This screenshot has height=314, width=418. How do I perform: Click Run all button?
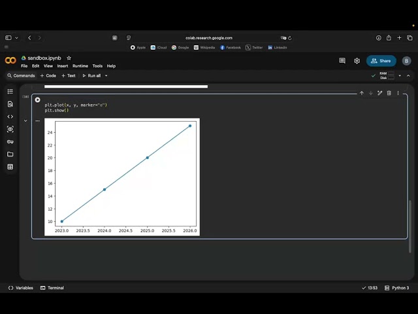coord(91,76)
